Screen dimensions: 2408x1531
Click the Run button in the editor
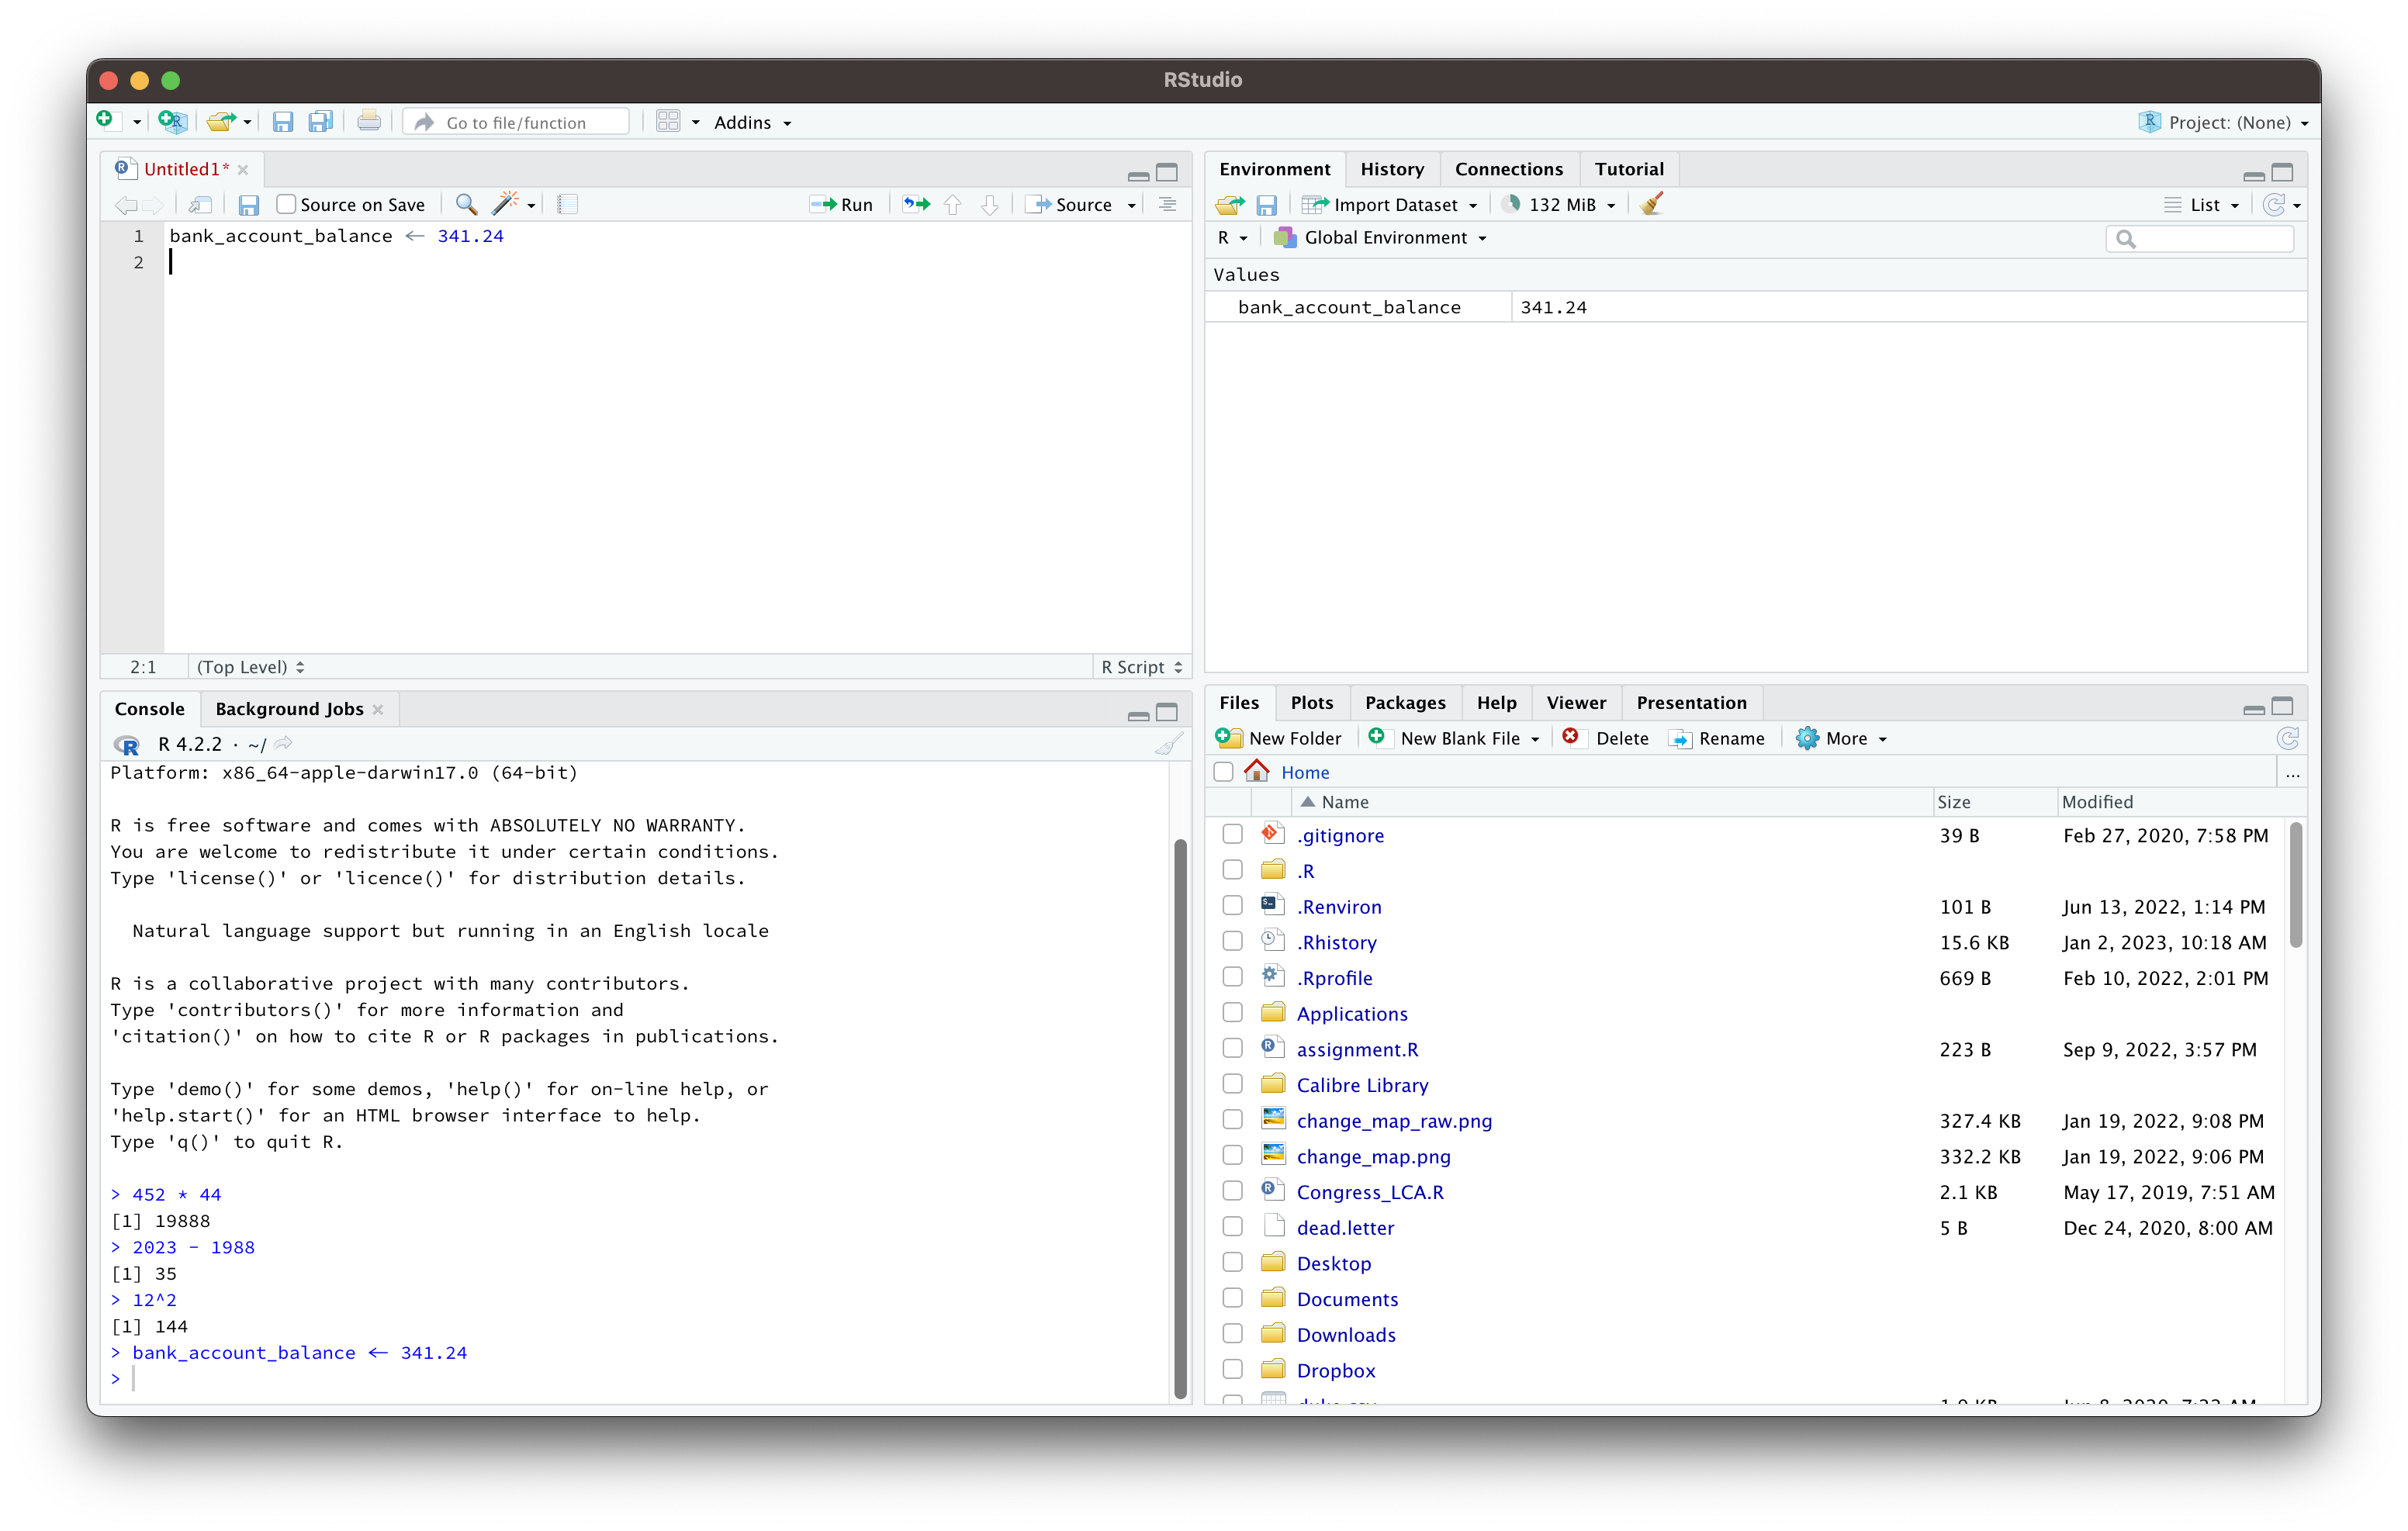coord(842,205)
